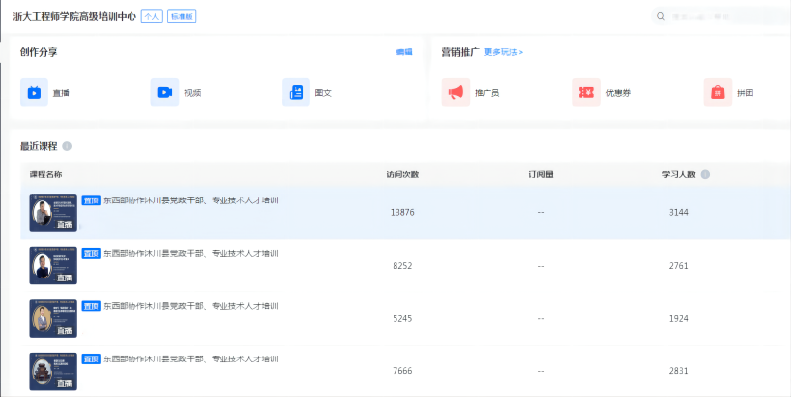Screen dimensions: 791x397
Task: Open the 图文 image-text icon
Action: 296,92
